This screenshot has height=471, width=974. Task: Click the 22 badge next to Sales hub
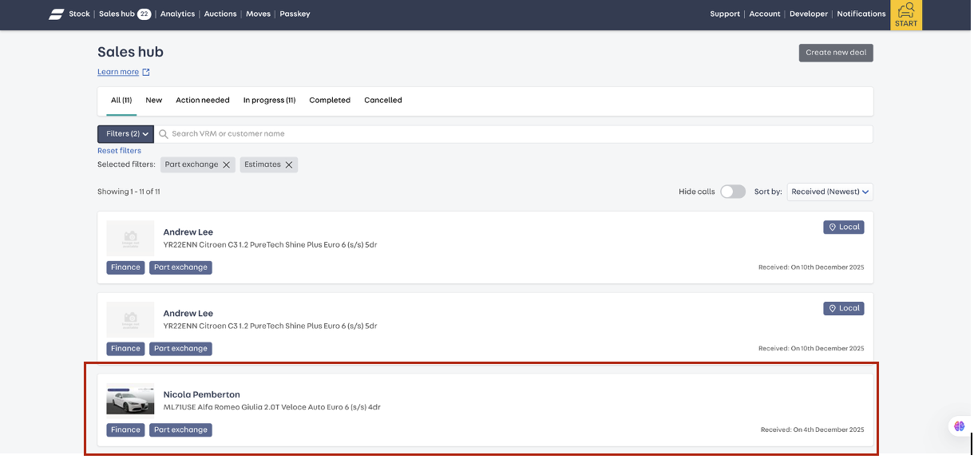[145, 14]
